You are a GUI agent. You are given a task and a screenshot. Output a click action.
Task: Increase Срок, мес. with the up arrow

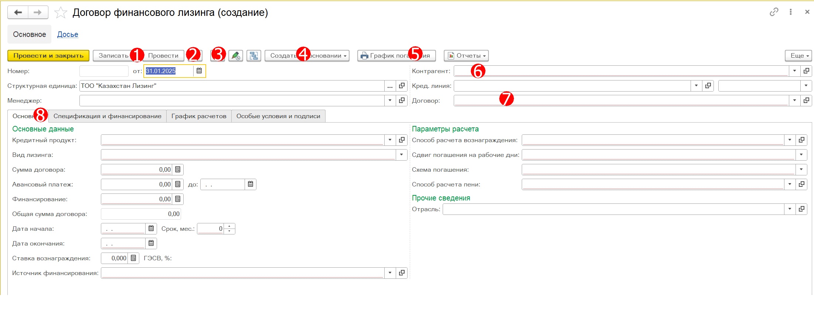(x=229, y=226)
